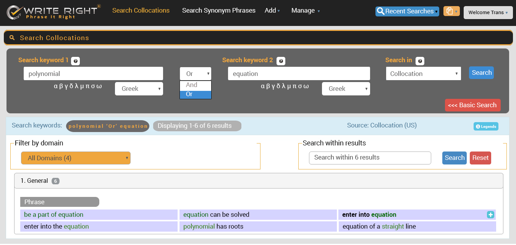Select 'And' option in operator list

point(195,85)
